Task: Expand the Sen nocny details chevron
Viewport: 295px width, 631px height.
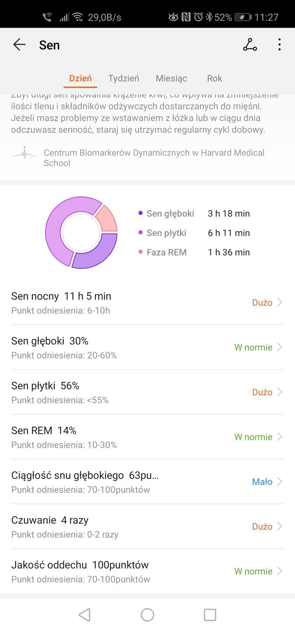Action: (x=281, y=302)
